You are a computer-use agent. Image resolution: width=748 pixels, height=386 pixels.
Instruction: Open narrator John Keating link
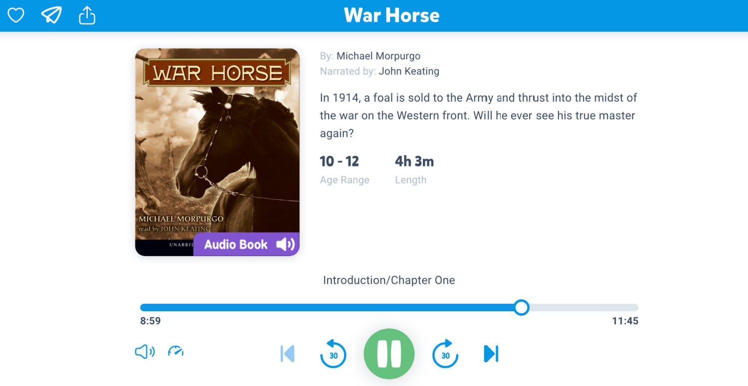point(409,71)
